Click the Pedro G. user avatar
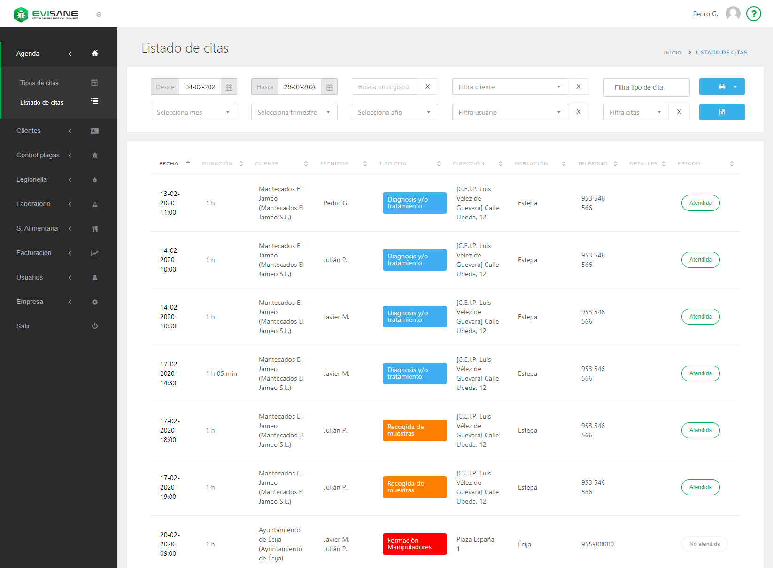Screen dimensions: 773x568 733,14
